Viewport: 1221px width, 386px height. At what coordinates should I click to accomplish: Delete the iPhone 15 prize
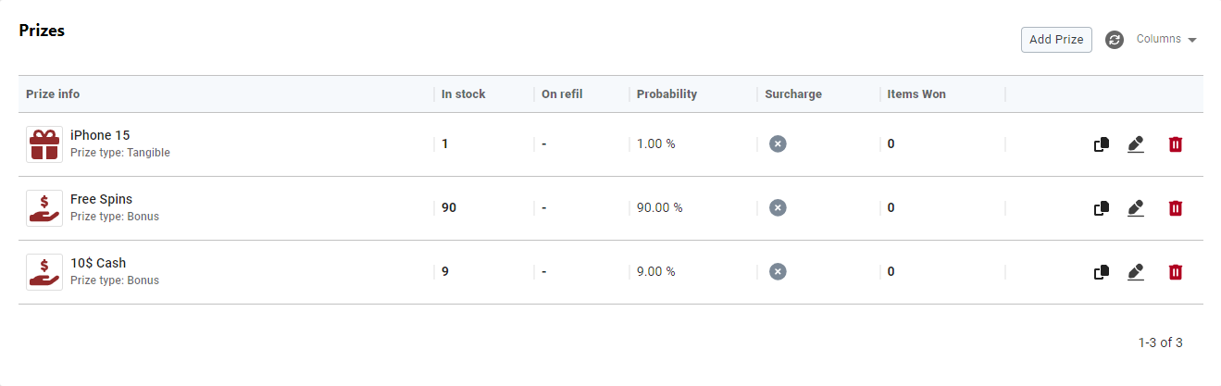tap(1175, 144)
